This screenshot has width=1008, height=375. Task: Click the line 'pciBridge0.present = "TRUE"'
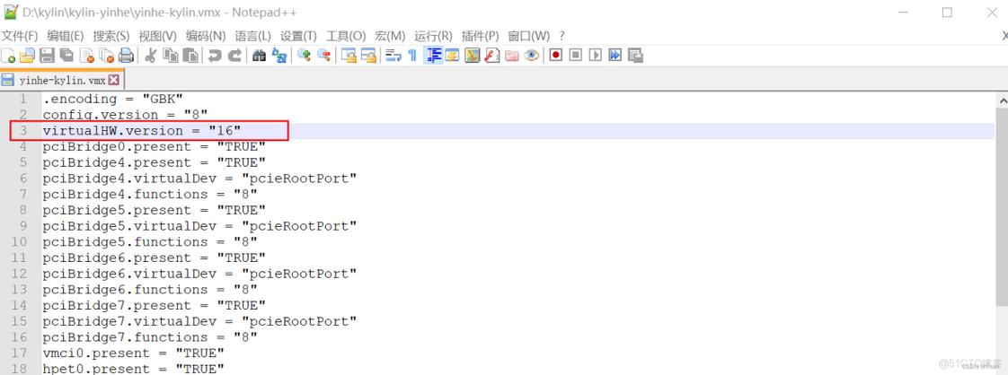pyautogui.click(x=154, y=147)
